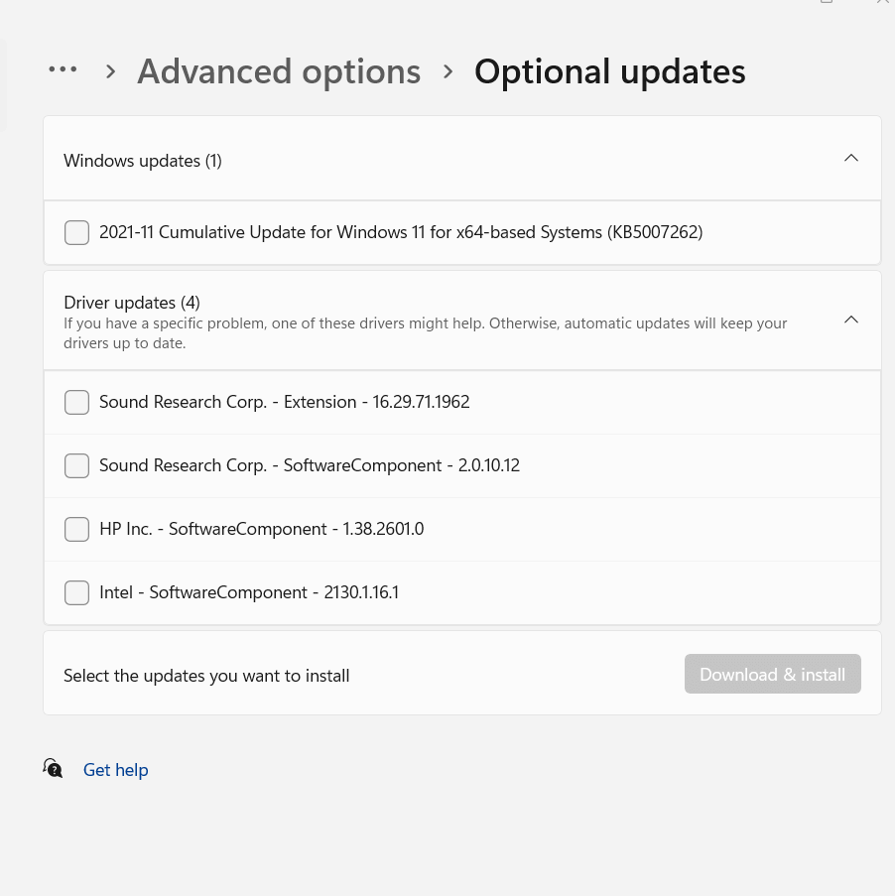Open the breadcrumb overflow ellipsis menu
This screenshot has height=896, width=895.
63,69
